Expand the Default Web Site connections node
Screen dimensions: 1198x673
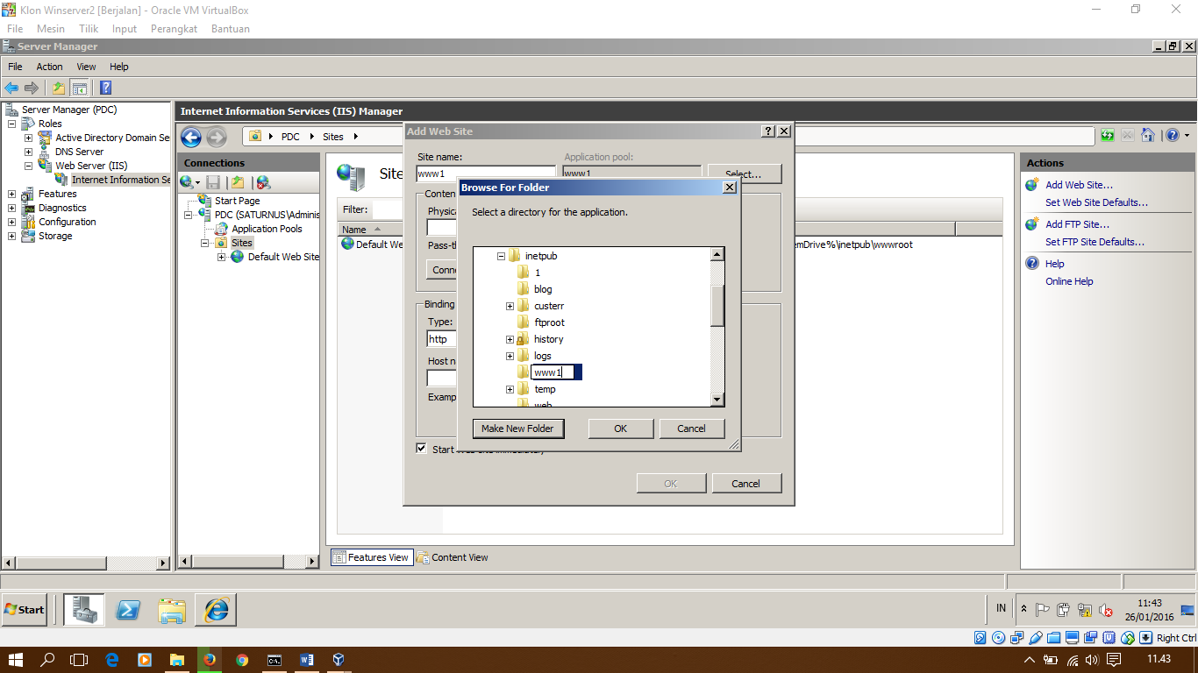(x=221, y=257)
